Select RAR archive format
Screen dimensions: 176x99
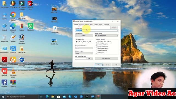click(x=77, y=42)
